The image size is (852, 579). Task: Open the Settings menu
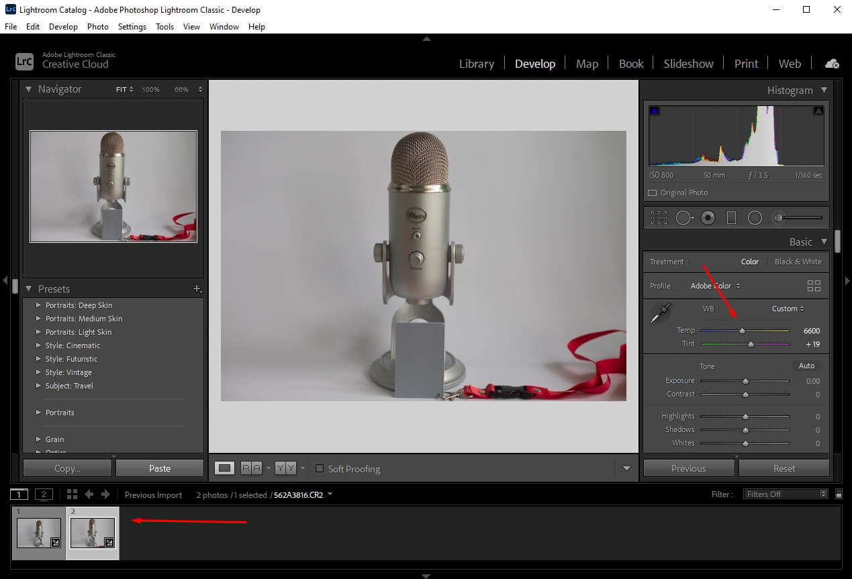[x=132, y=27]
